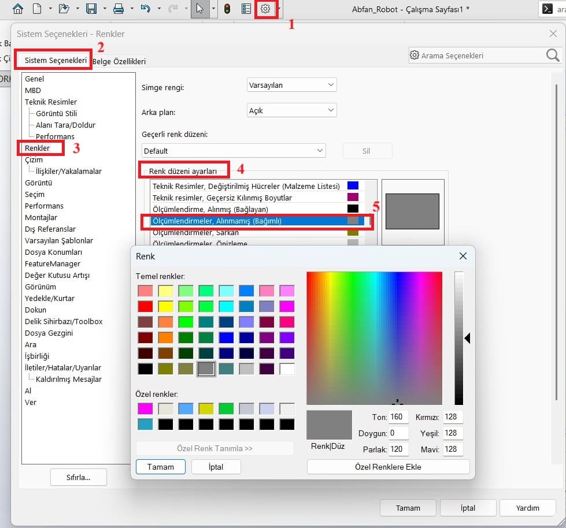This screenshot has width=566, height=528.
Task: Click Yardım in Sistem Seçenekleri window
Action: click(x=527, y=508)
